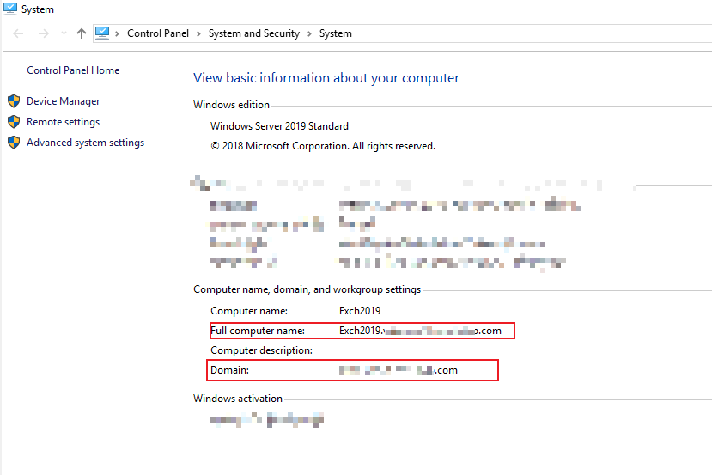The width and height of the screenshot is (712, 475).
Task: Open the Device Manager link
Action: [x=63, y=101]
